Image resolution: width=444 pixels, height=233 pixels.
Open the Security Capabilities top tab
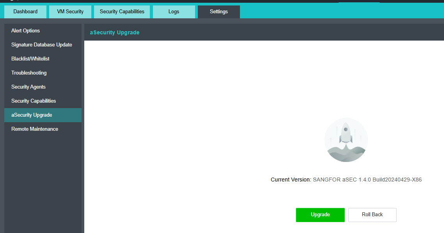coord(122,12)
